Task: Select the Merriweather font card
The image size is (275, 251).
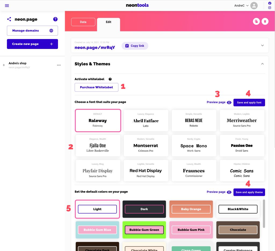Action: tap(242, 120)
